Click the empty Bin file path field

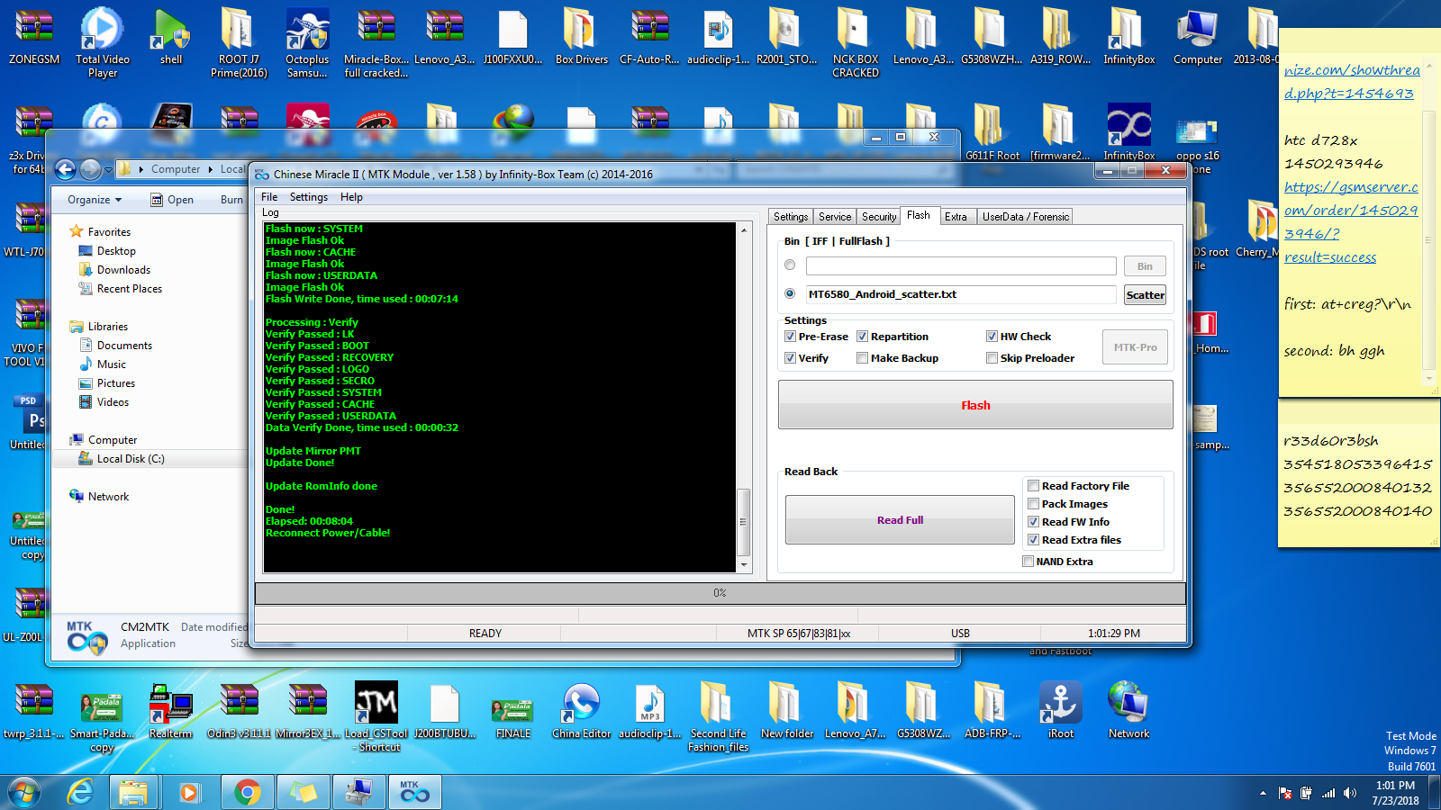pyautogui.click(x=961, y=265)
